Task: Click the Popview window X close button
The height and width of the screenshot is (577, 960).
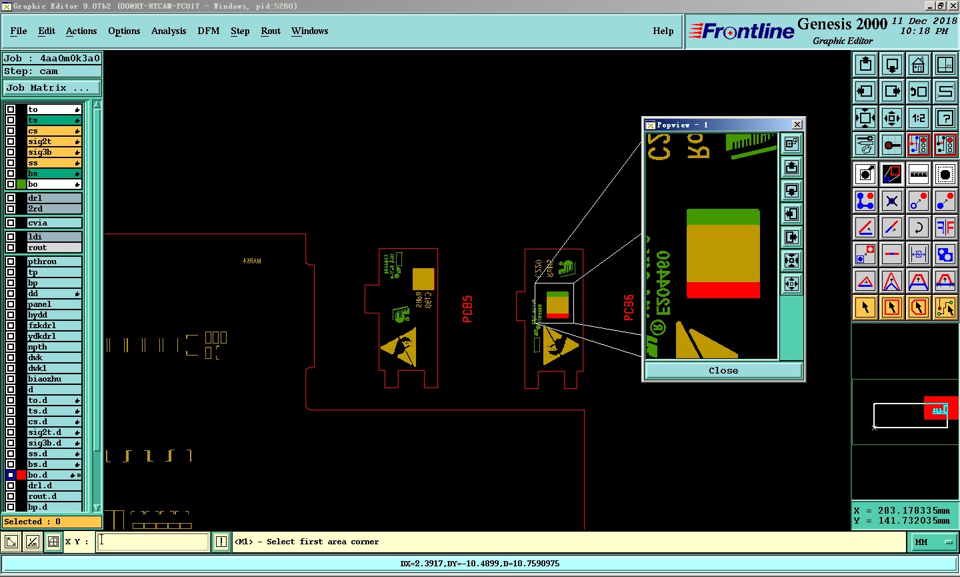Action: 797,125
